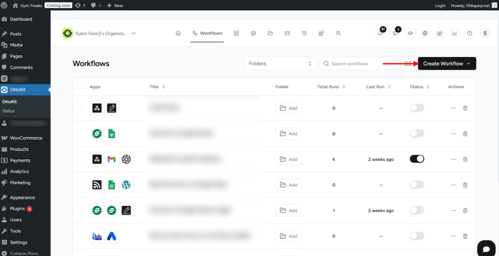Screen dimensions: 499x256
Task: Open WooCommerce in the WordPress sidebar
Action: click(26, 138)
